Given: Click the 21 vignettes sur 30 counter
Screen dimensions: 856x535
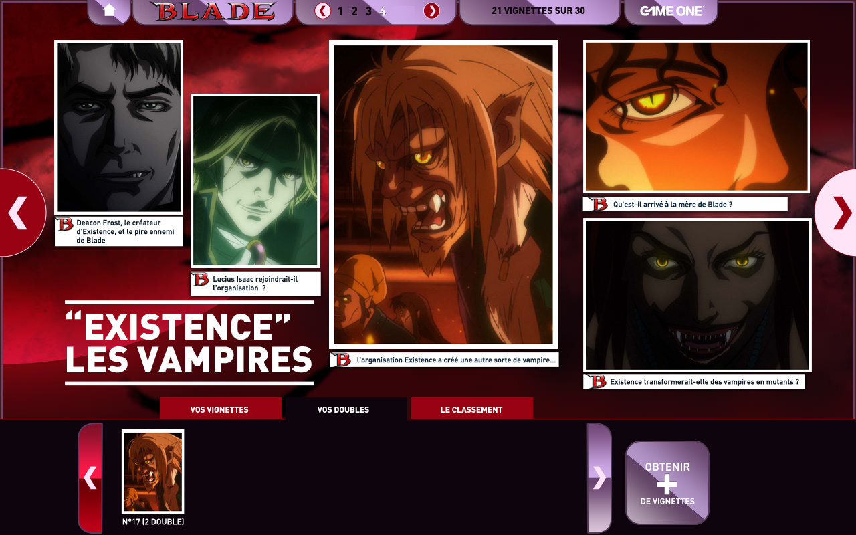Looking at the screenshot, I should [x=538, y=11].
